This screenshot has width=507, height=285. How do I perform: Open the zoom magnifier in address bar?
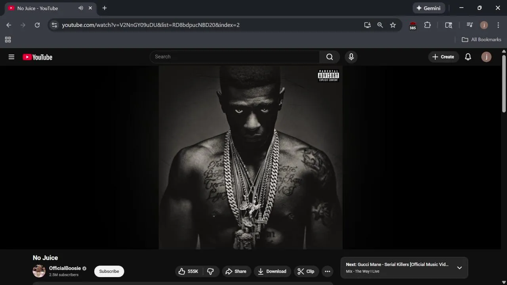[x=380, y=25]
